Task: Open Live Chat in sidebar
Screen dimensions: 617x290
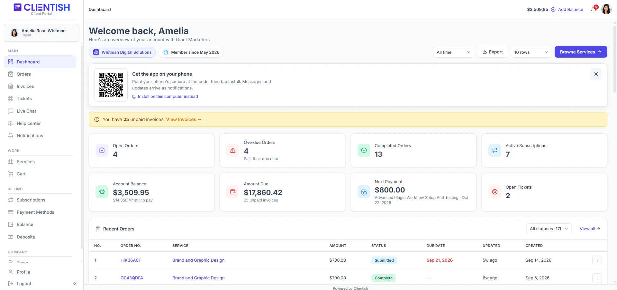Action: 40,111
